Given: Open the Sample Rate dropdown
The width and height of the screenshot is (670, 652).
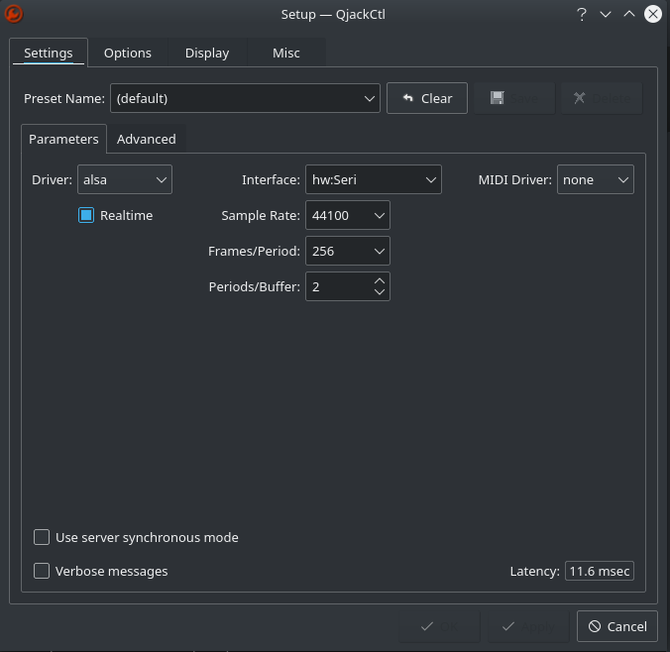Looking at the screenshot, I should click(347, 215).
